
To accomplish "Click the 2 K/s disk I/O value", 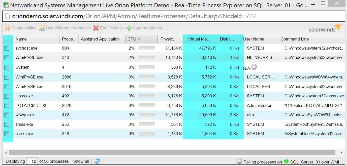I will (235, 115).
